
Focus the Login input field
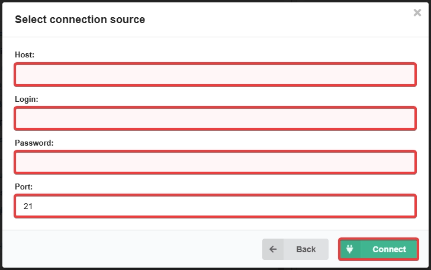[215, 118]
